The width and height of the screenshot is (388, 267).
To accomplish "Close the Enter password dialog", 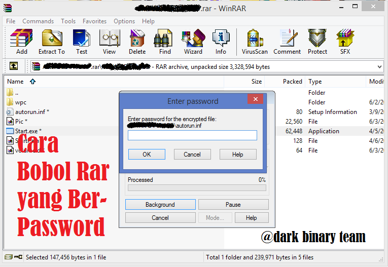I will (x=255, y=99).
